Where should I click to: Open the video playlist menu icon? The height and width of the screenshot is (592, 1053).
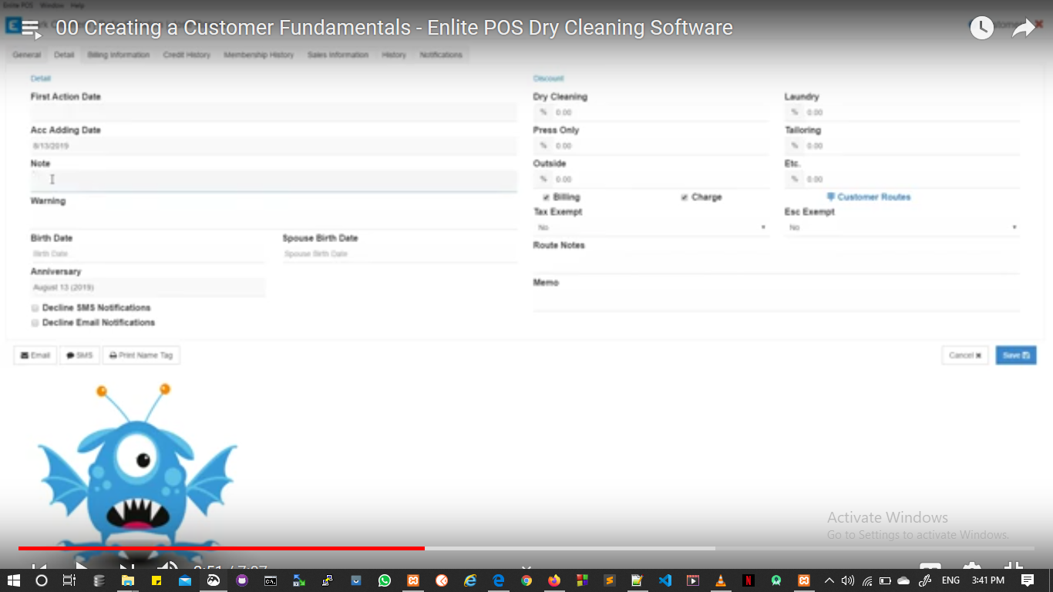[x=32, y=29]
